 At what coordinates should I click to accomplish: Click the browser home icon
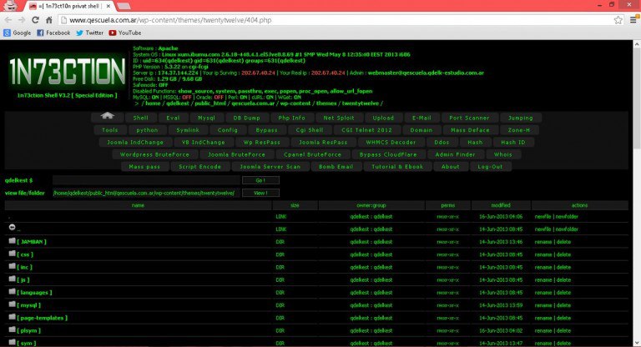48,20
